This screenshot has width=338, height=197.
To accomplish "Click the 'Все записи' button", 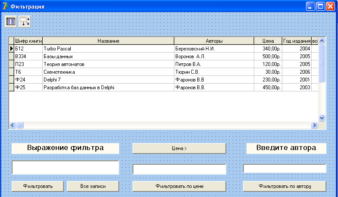I will coord(93,186).
